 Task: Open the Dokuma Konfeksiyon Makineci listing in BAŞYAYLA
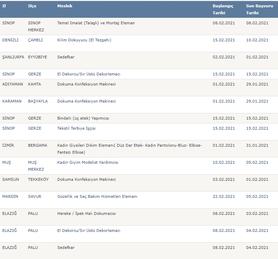click(86, 101)
